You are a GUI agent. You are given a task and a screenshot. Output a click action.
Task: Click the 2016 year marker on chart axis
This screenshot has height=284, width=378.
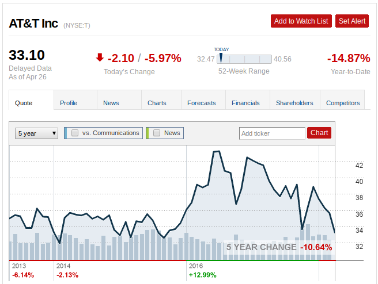[196, 266]
